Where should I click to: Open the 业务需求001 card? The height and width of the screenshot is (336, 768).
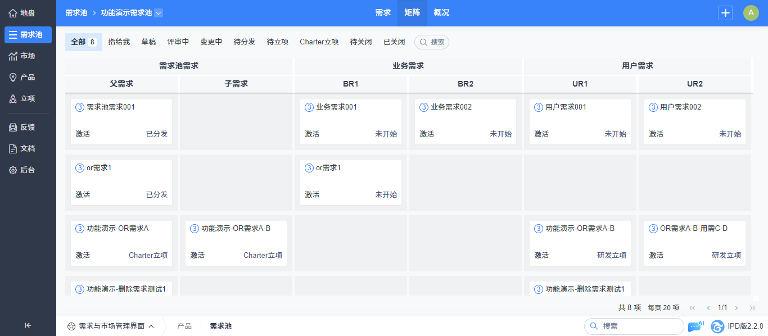pos(351,122)
